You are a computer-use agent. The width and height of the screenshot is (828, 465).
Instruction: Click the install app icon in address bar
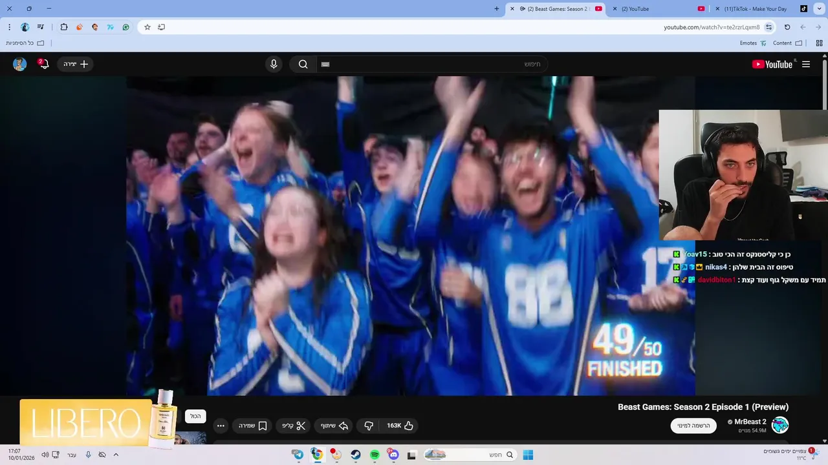162,27
